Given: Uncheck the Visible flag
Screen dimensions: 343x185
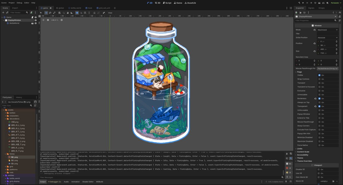Looking at the screenshot, I should [320, 75].
